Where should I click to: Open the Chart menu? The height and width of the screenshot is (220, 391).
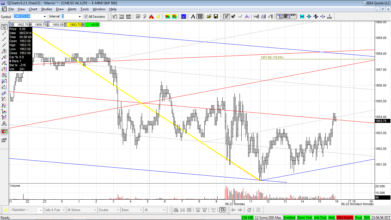tap(33, 9)
